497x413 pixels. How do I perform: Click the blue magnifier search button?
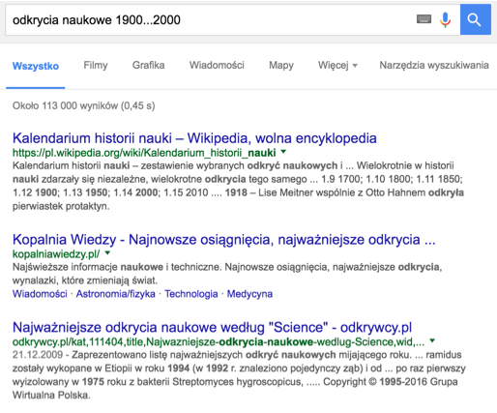pos(476,19)
